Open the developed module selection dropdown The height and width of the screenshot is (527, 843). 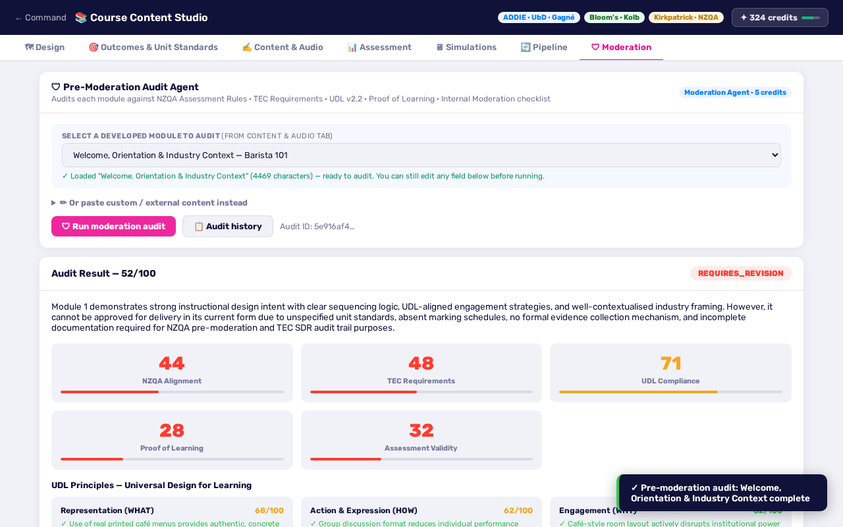pyautogui.click(x=421, y=155)
